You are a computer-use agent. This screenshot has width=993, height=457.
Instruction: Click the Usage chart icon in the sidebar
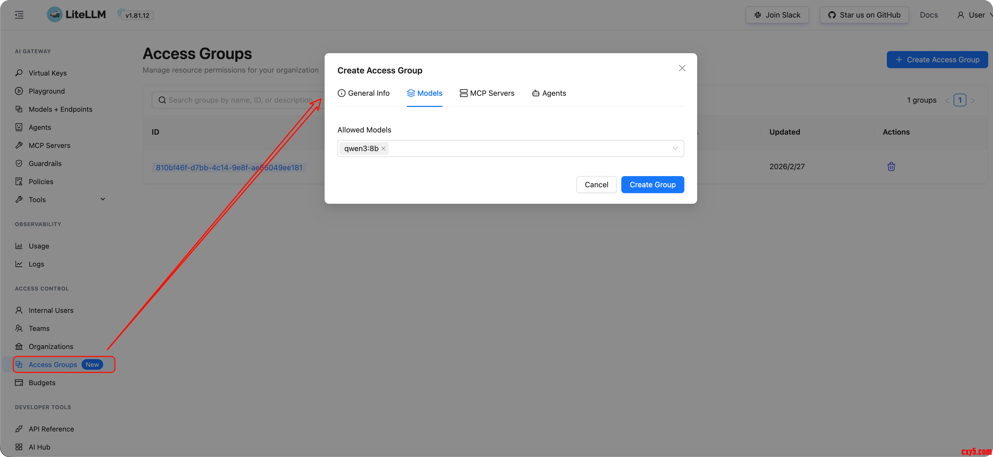tap(19, 246)
